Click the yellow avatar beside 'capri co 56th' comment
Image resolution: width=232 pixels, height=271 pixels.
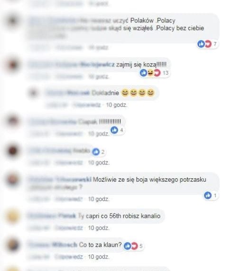(13, 216)
